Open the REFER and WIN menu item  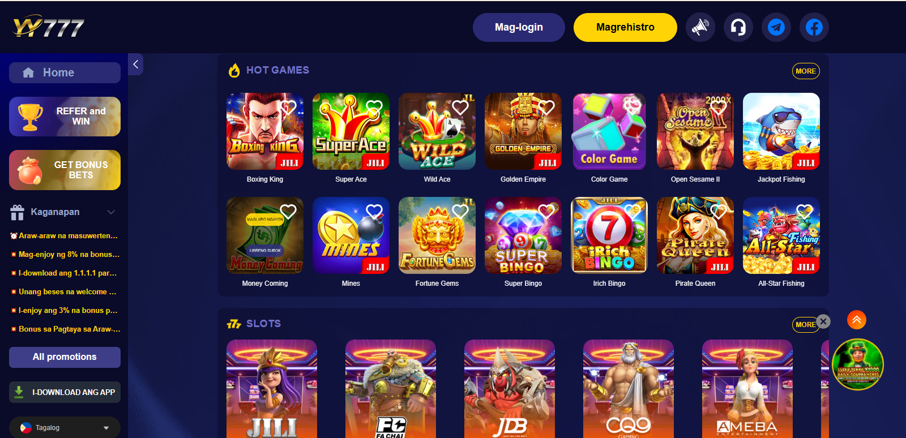(x=65, y=117)
